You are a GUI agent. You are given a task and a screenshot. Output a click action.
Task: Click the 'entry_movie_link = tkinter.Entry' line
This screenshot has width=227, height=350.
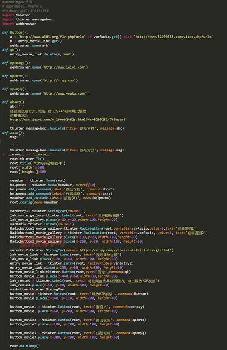coord(72,263)
